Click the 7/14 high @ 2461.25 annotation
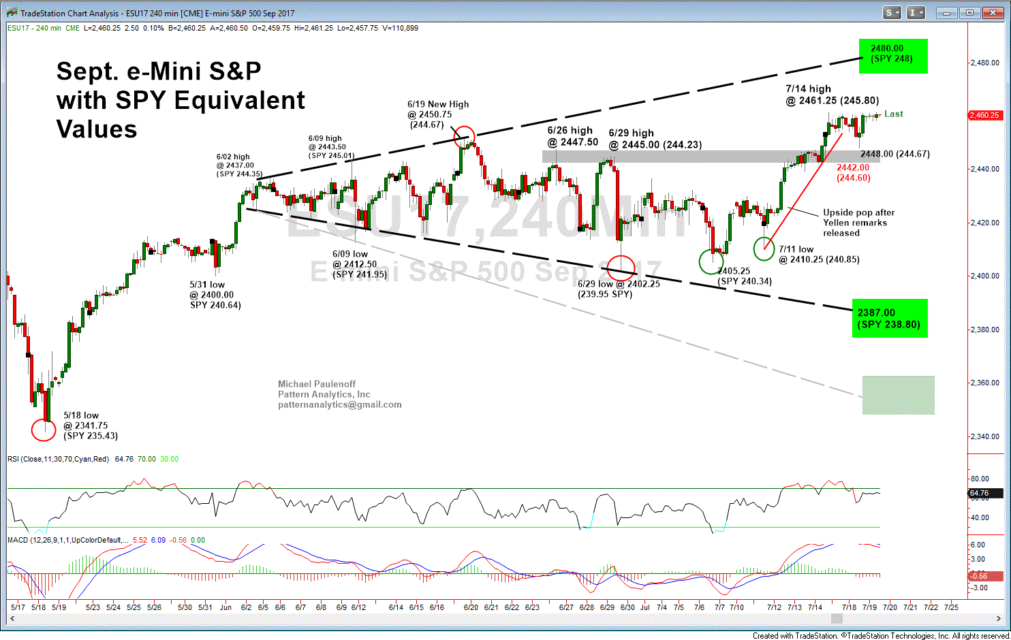 [x=832, y=95]
